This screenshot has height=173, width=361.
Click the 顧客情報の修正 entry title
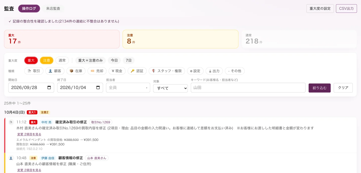coord(71,158)
